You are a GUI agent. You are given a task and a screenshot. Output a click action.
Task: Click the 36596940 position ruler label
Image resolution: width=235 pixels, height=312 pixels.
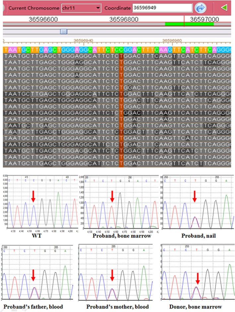pyautogui.click(x=83, y=40)
